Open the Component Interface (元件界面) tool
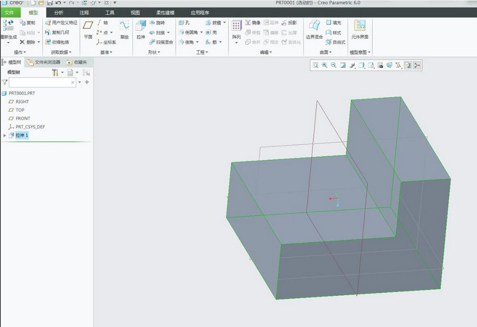The height and width of the screenshot is (327, 477). point(360,30)
